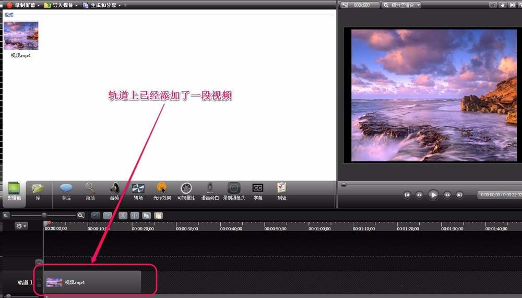Viewport: 522px width, 298px height.
Task: Click the playhead marker at timeline start
Action: tap(48, 223)
